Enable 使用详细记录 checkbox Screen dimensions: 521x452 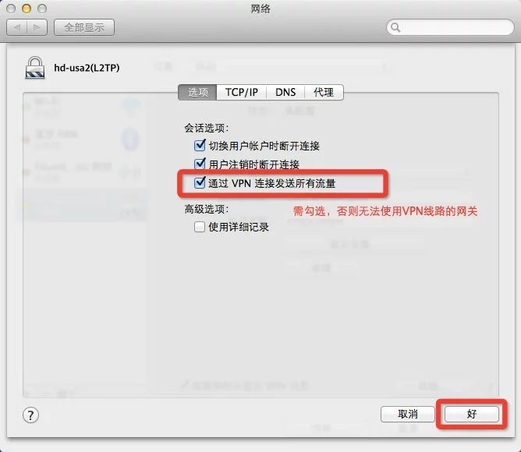tap(200, 227)
